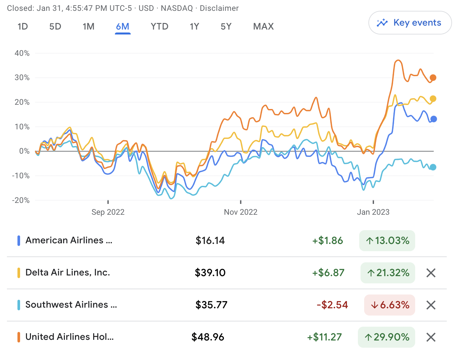Switch chart to 1Y view

coord(194,27)
